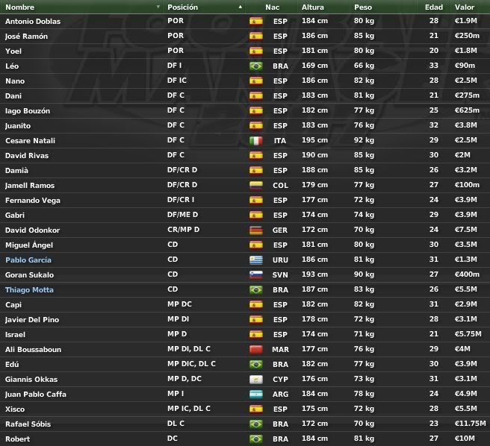Click Spain flag in Gabri row
Image resolution: width=490 pixels, height=446 pixels.
(256, 215)
